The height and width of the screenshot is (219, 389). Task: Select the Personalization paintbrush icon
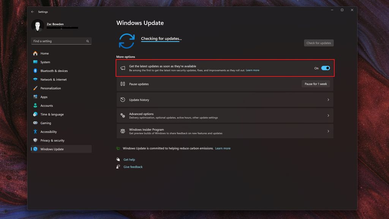(x=36, y=88)
